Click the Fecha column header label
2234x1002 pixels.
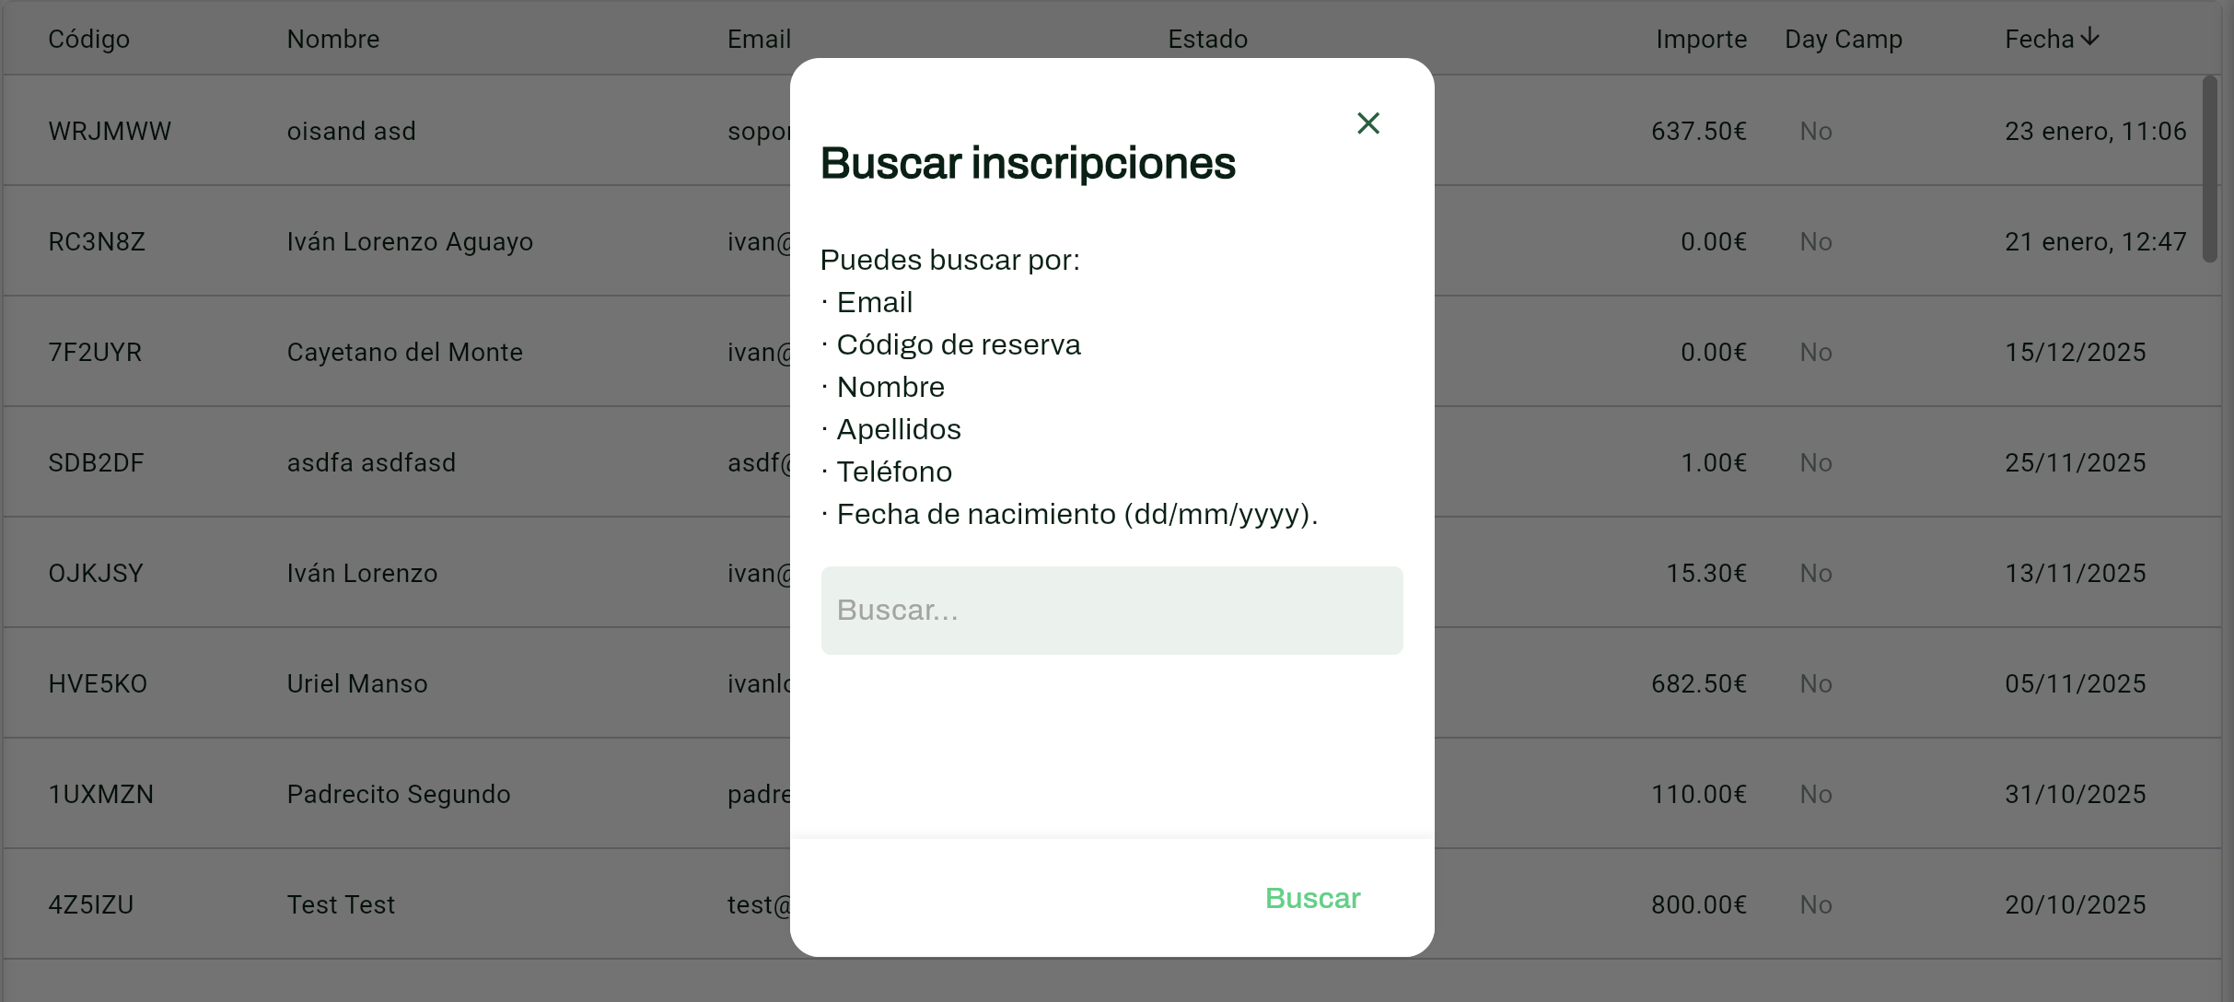2039,39
